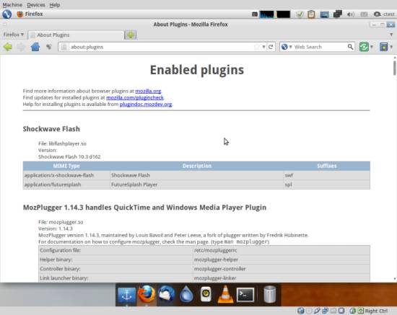Go to the Home page icon
The width and height of the screenshot is (397, 315).
(35, 47)
